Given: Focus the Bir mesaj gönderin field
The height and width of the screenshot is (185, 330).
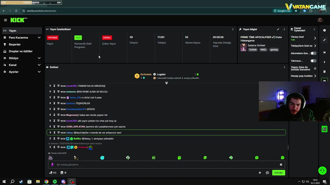Looking at the screenshot, I should coord(167,164).
